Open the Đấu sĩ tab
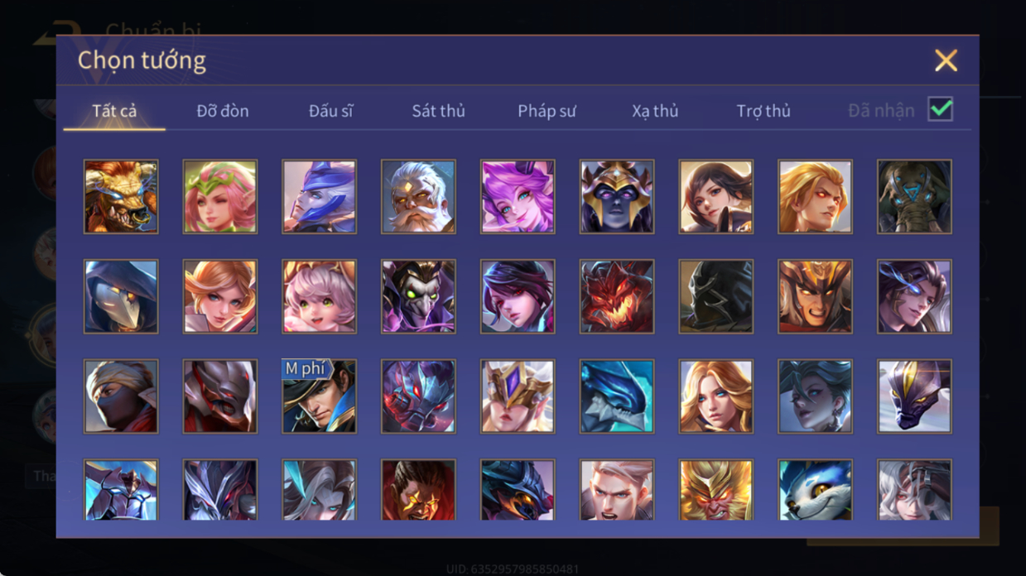 (331, 111)
